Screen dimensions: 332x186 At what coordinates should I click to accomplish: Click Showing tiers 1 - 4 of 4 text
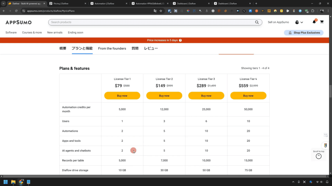point(255,68)
